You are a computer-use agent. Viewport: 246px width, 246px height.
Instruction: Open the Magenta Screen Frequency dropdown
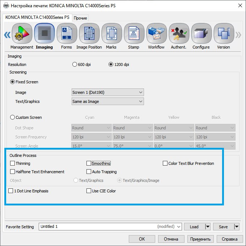point(132,137)
